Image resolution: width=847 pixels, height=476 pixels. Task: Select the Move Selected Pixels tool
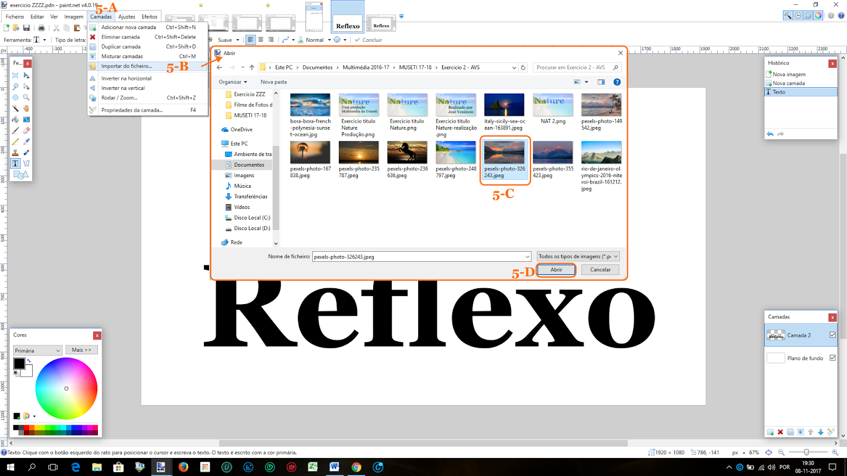pyautogui.click(x=26, y=75)
